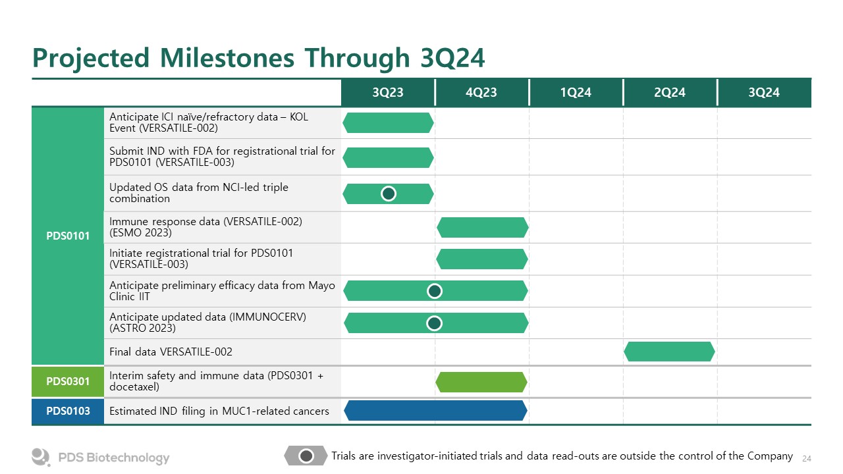Select the 4Q23 column header
This screenshot has height=474, width=843.
pos(482,93)
